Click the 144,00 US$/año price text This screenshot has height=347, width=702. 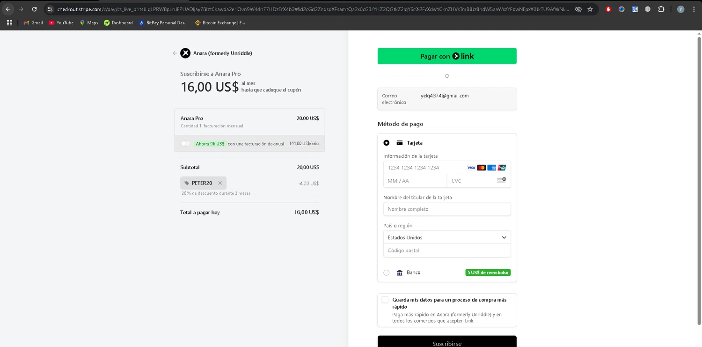(x=304, y=143)
